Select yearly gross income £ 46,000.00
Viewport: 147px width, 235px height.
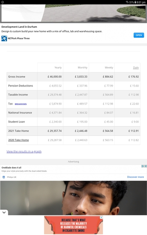tap(54, 77)
